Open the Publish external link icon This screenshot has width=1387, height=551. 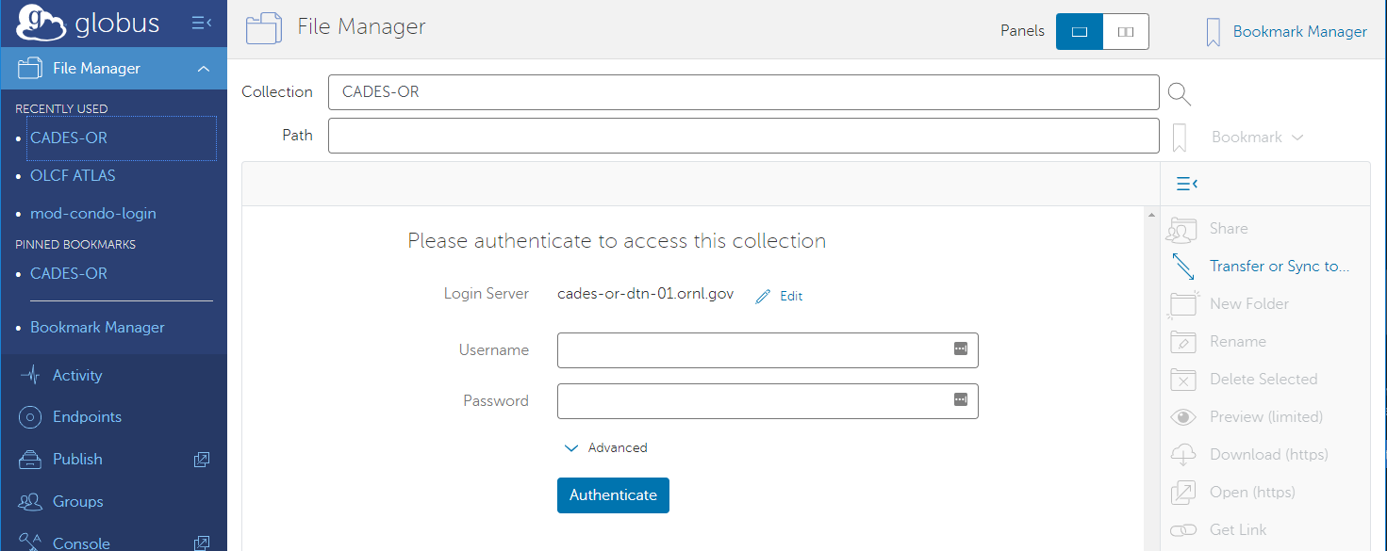tap(202, 460)
